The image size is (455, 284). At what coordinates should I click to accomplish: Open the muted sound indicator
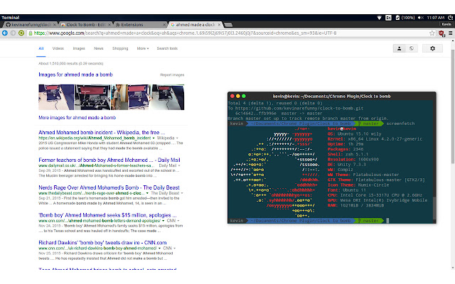[x=421, y=18]
